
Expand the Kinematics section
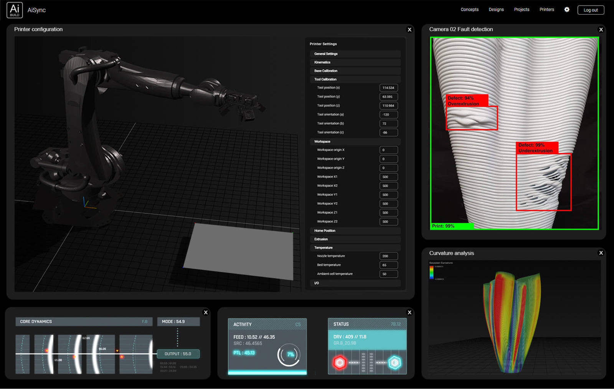355,62
